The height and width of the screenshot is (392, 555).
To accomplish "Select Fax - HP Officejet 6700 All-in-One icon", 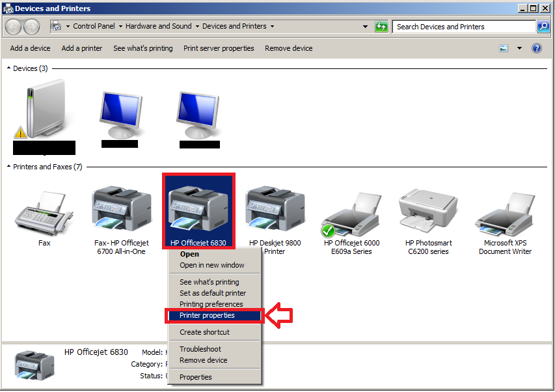I will pos(122,208).
